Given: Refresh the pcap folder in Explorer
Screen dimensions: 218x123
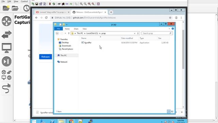Looking at the screenshot, I should point(138,33).
